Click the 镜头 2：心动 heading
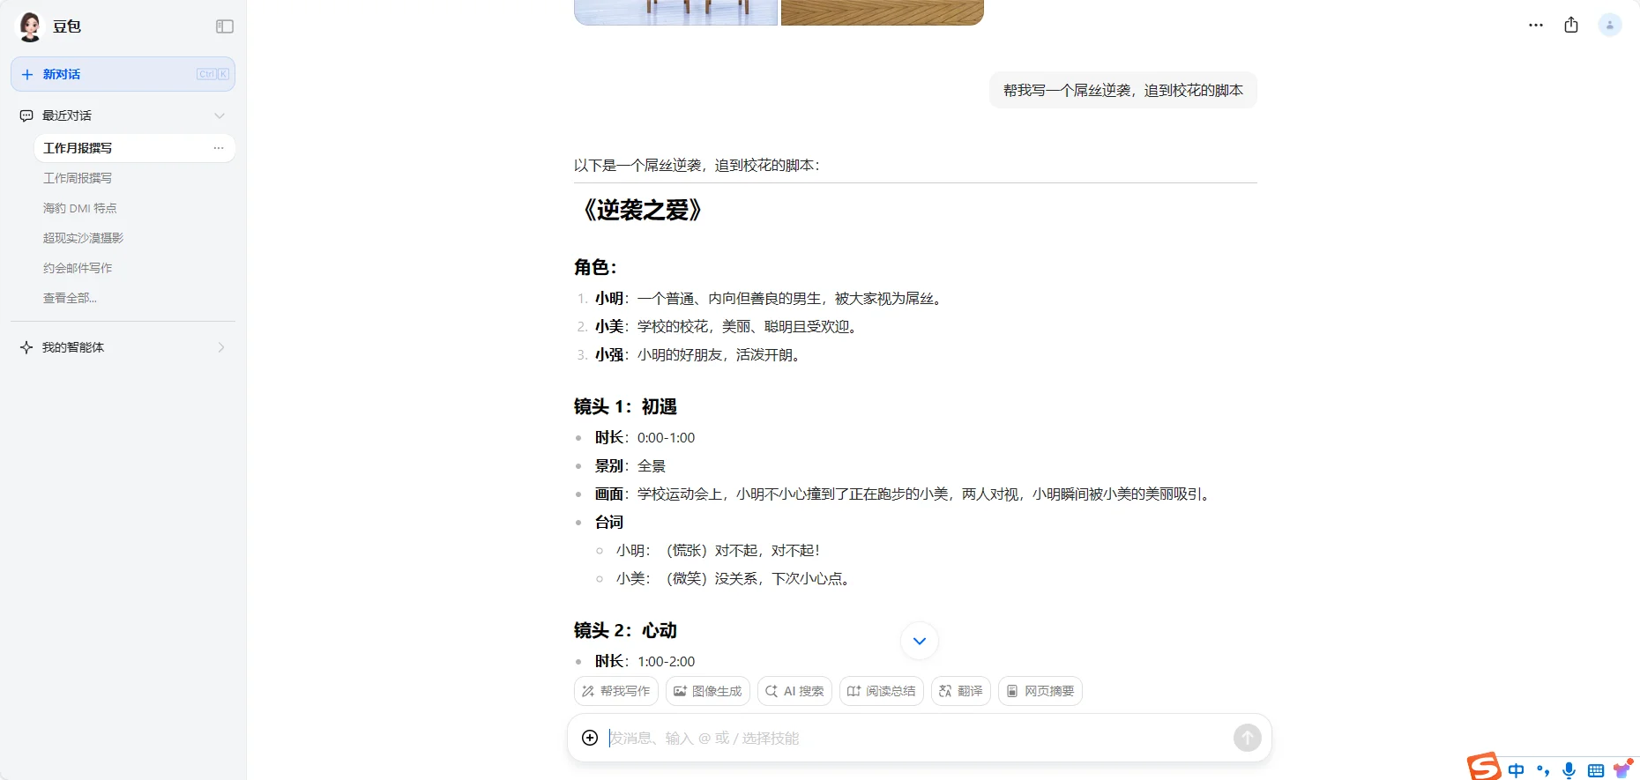 tap(625, 630)
